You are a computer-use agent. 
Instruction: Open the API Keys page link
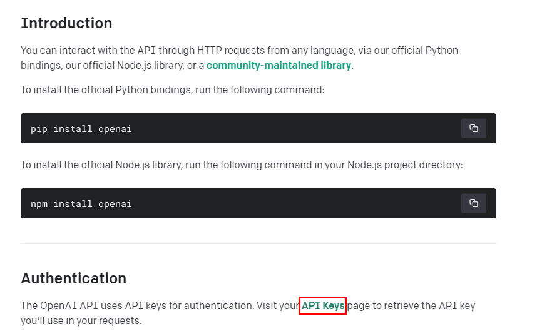pyautogui.click(x=323, y=306)
